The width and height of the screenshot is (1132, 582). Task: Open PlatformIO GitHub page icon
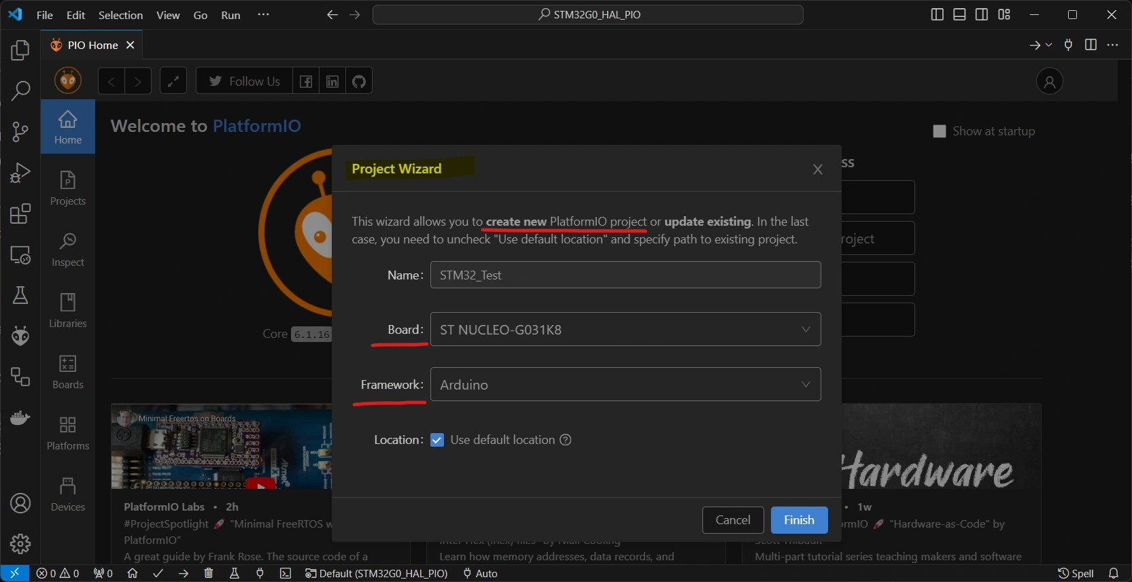click(359, 81)
